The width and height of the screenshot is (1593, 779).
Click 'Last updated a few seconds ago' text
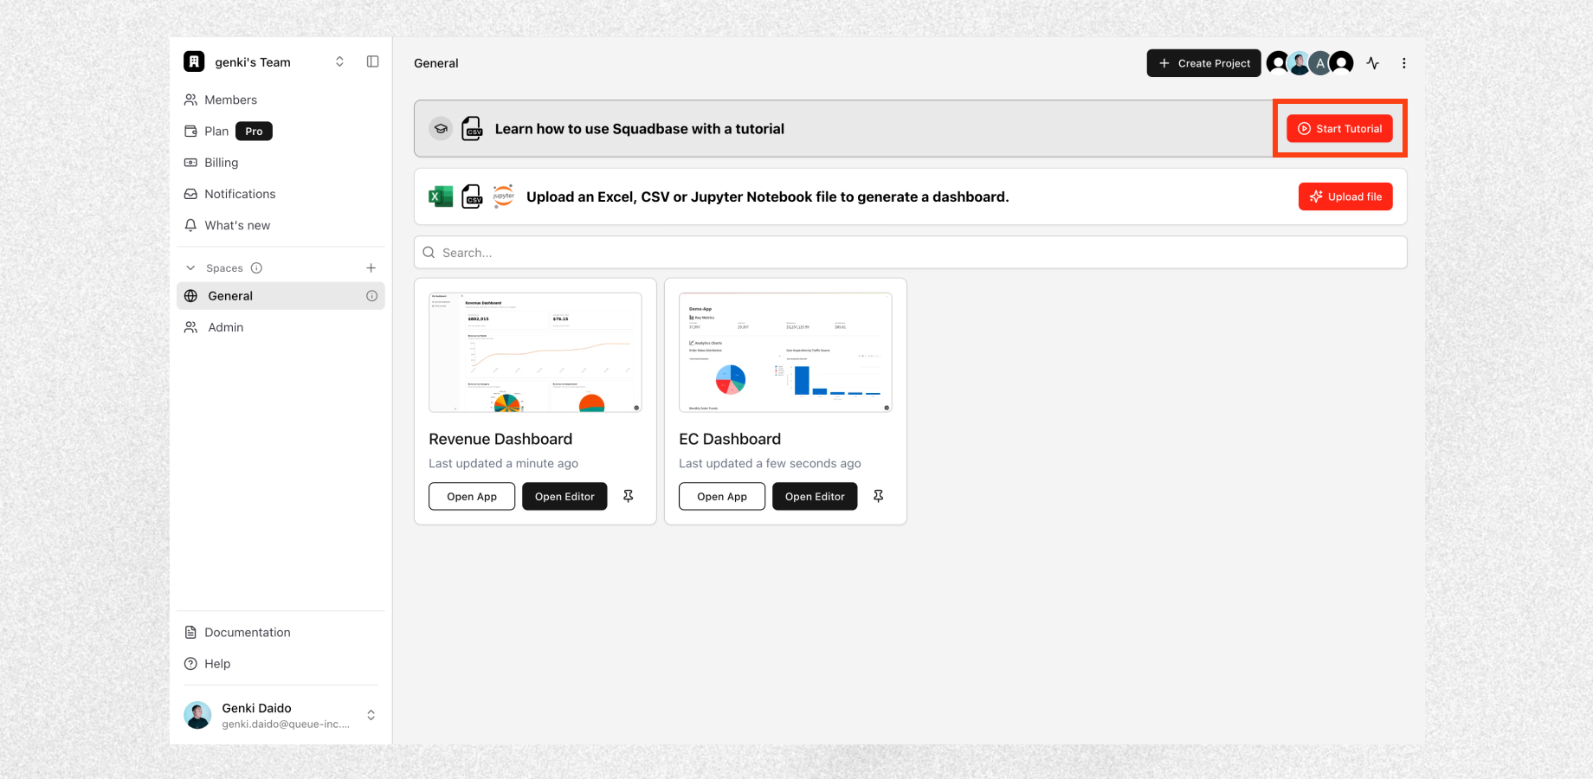click(x=771, y=464)
